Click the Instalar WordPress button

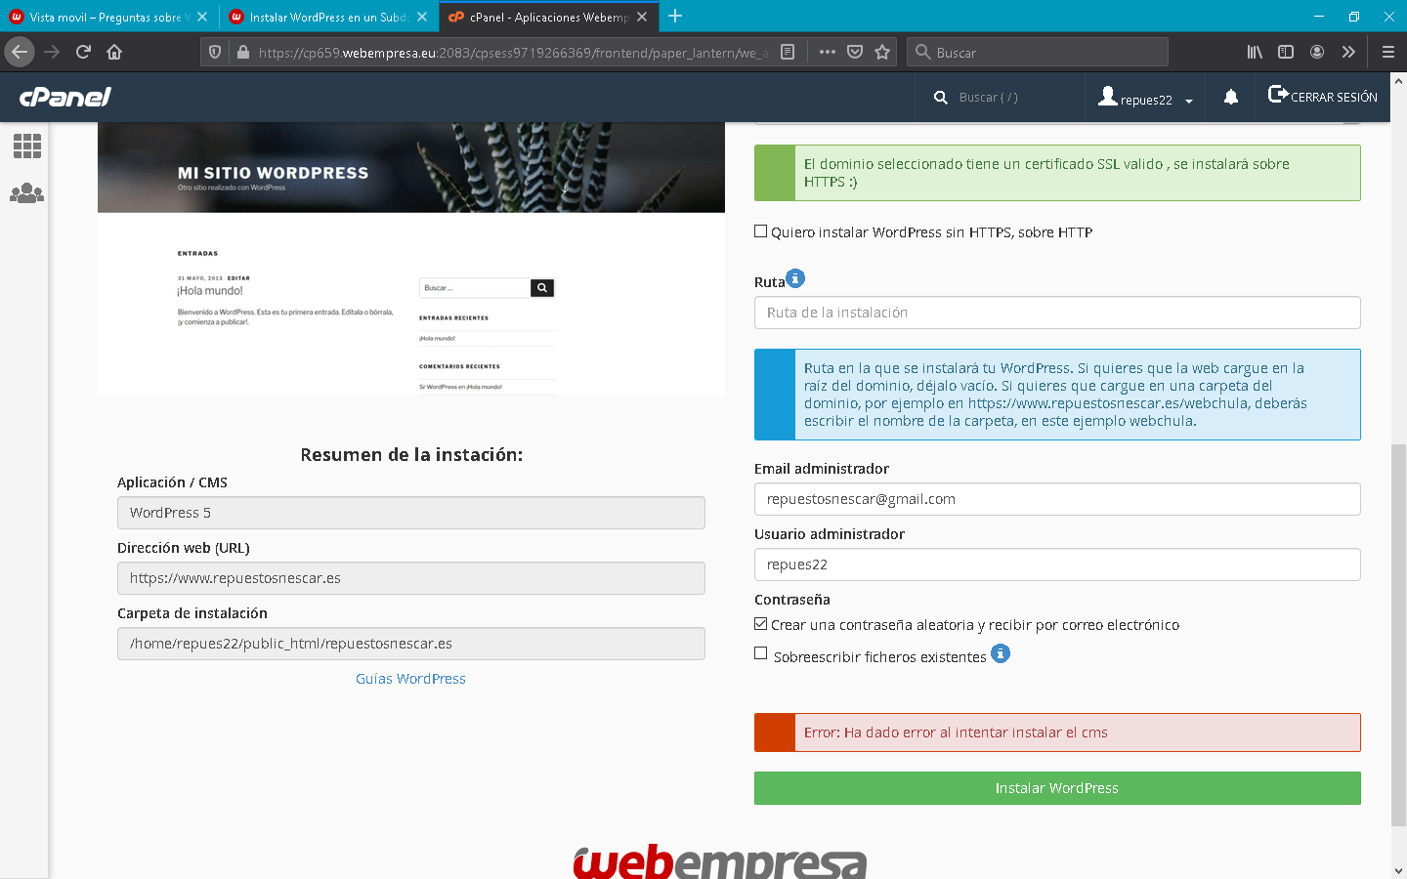(x=1057, y=788)
